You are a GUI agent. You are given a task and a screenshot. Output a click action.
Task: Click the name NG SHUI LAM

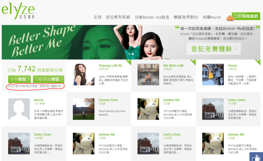click(173, 65)
